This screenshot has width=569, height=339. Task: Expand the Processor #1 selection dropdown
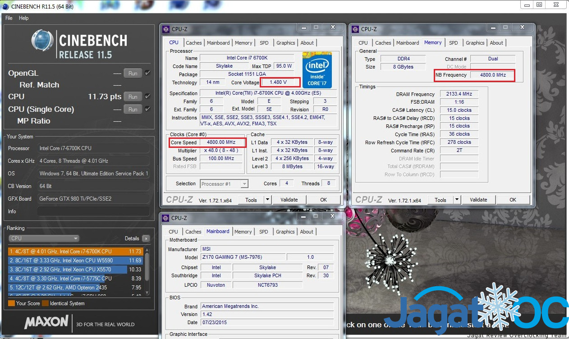tap(244, 184)
